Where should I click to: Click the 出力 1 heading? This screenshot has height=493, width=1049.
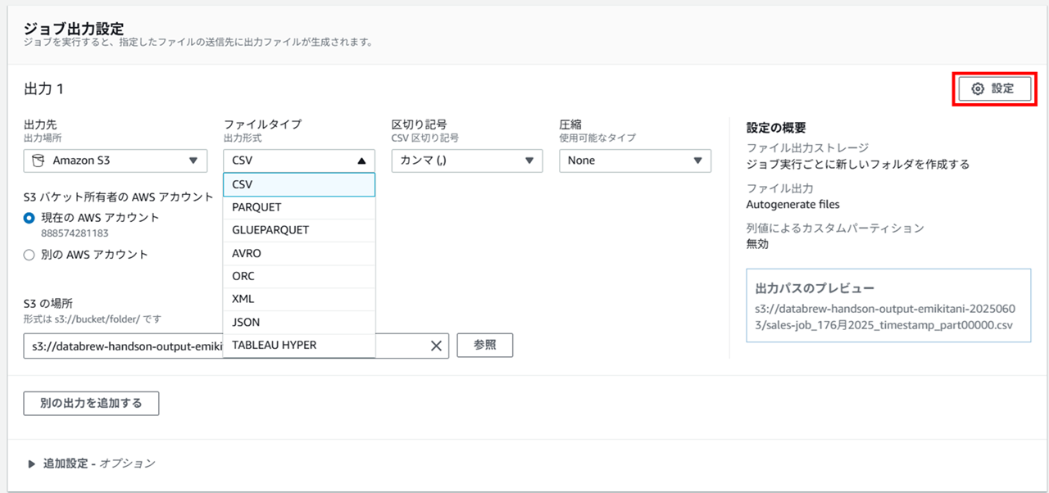tap(44, 88)
